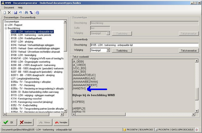Click the Delete X toolbar icon

[9, 13]
